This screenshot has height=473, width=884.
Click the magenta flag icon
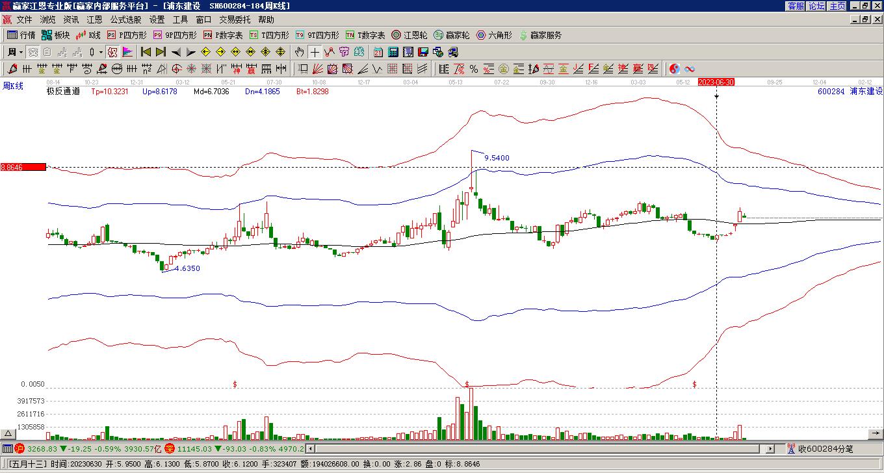point(127,52)
